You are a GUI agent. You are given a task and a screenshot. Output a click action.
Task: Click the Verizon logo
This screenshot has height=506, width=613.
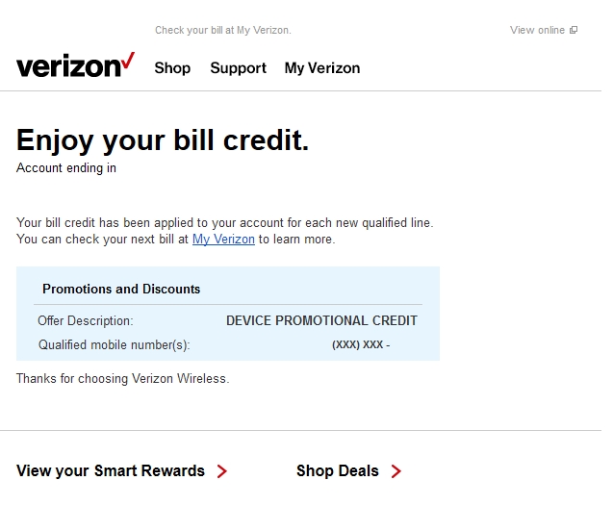tap(75, 64)
